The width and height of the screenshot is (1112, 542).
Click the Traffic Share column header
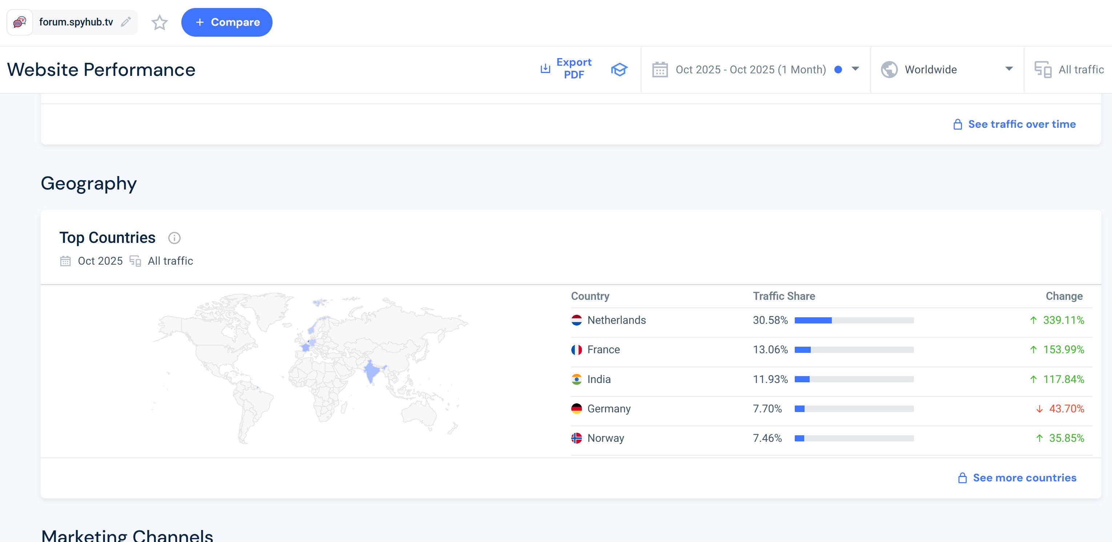783,296
